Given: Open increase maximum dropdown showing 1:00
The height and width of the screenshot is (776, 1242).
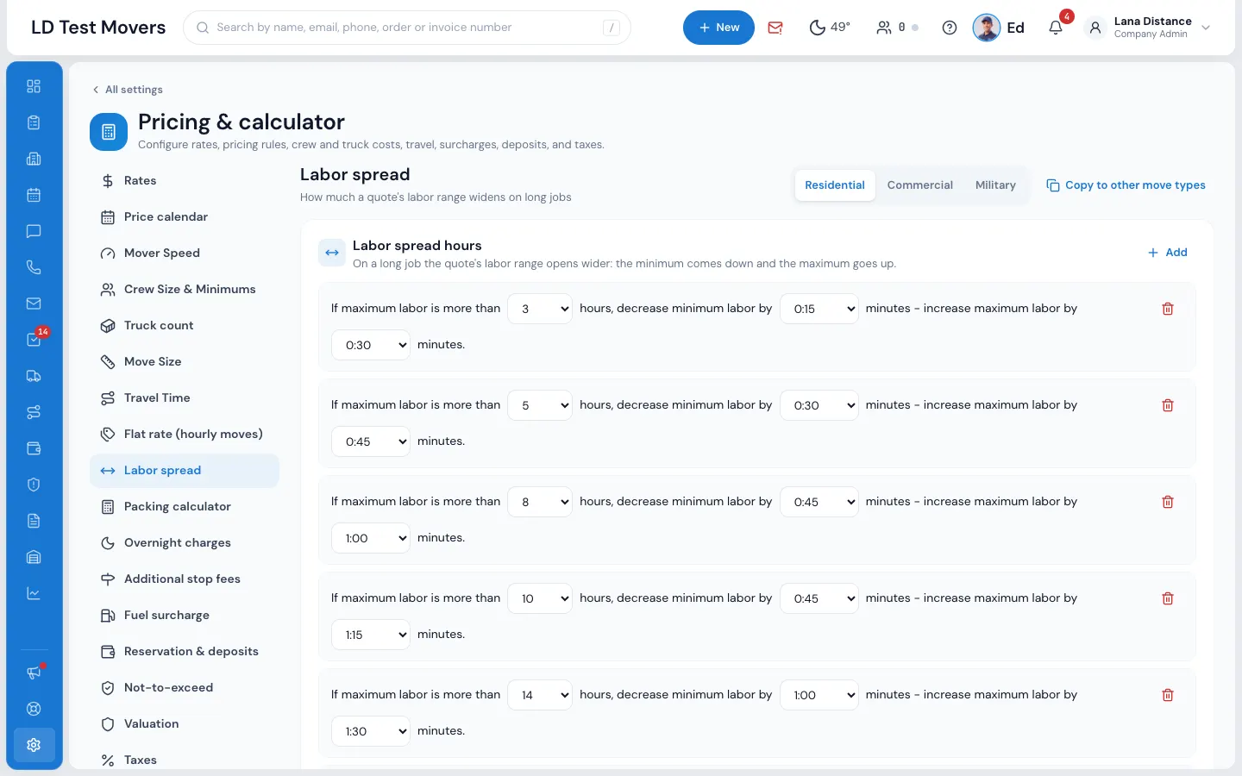Looking at the screenshot, I should pos(371,538).
